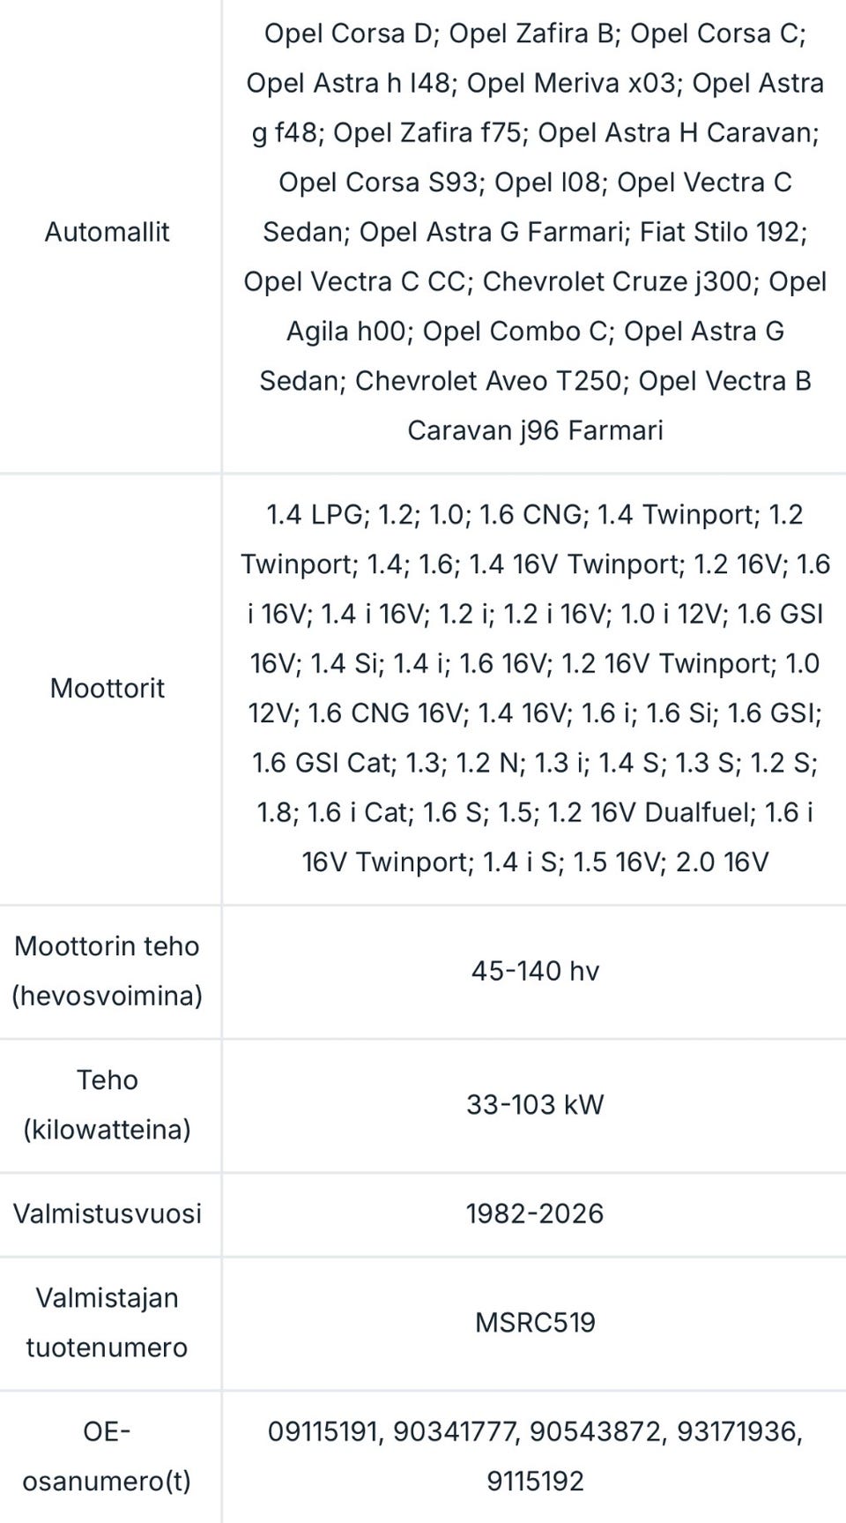The height and width of the screenshot is (1523, 846).
Task: Select the 33-103 kW value
Action: (535, 1104)
